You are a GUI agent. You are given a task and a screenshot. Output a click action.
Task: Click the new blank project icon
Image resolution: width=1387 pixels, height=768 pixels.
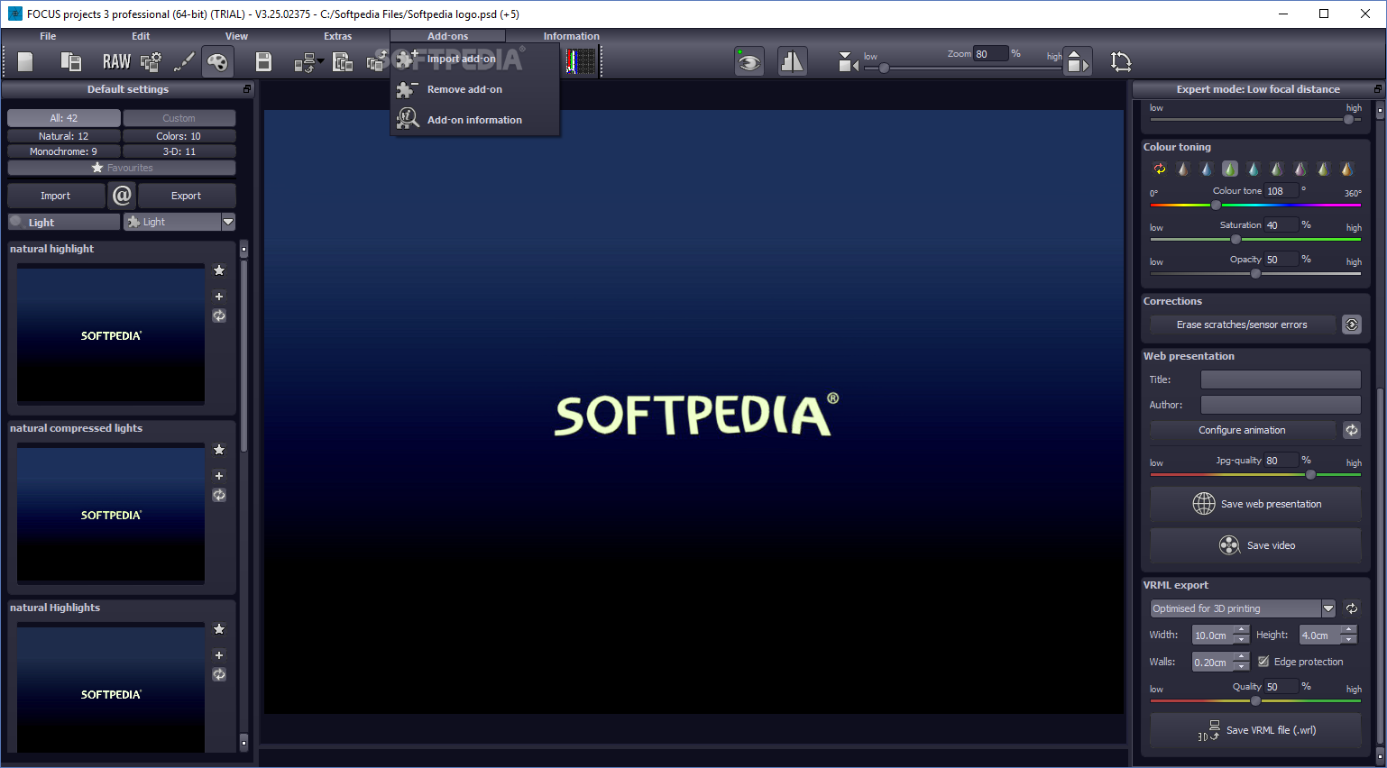[25, 61]
